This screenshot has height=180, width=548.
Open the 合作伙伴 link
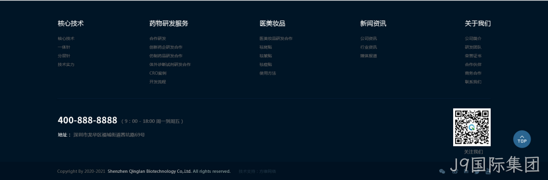pyautogui.click(x=473, y=64)
